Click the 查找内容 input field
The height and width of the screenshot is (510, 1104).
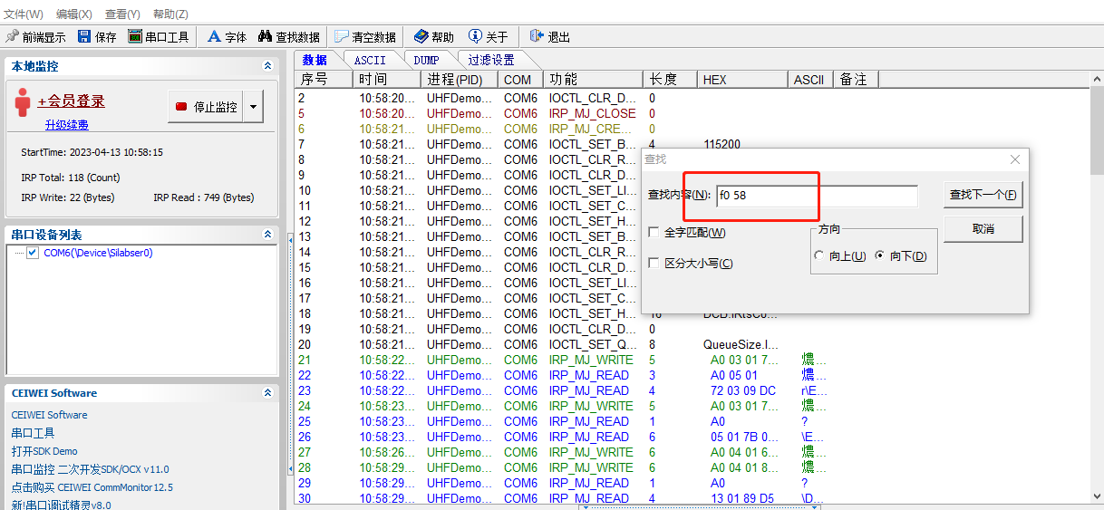[817, 195]
